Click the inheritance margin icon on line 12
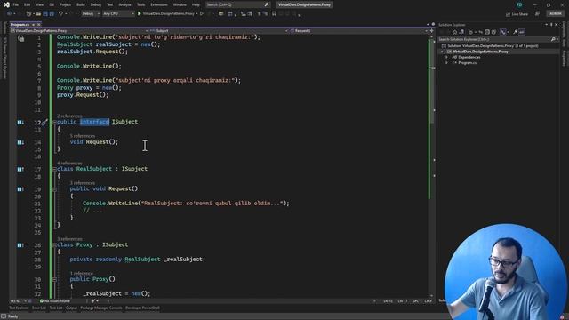Viewport: 569px width, 320px height. (20, 123)
